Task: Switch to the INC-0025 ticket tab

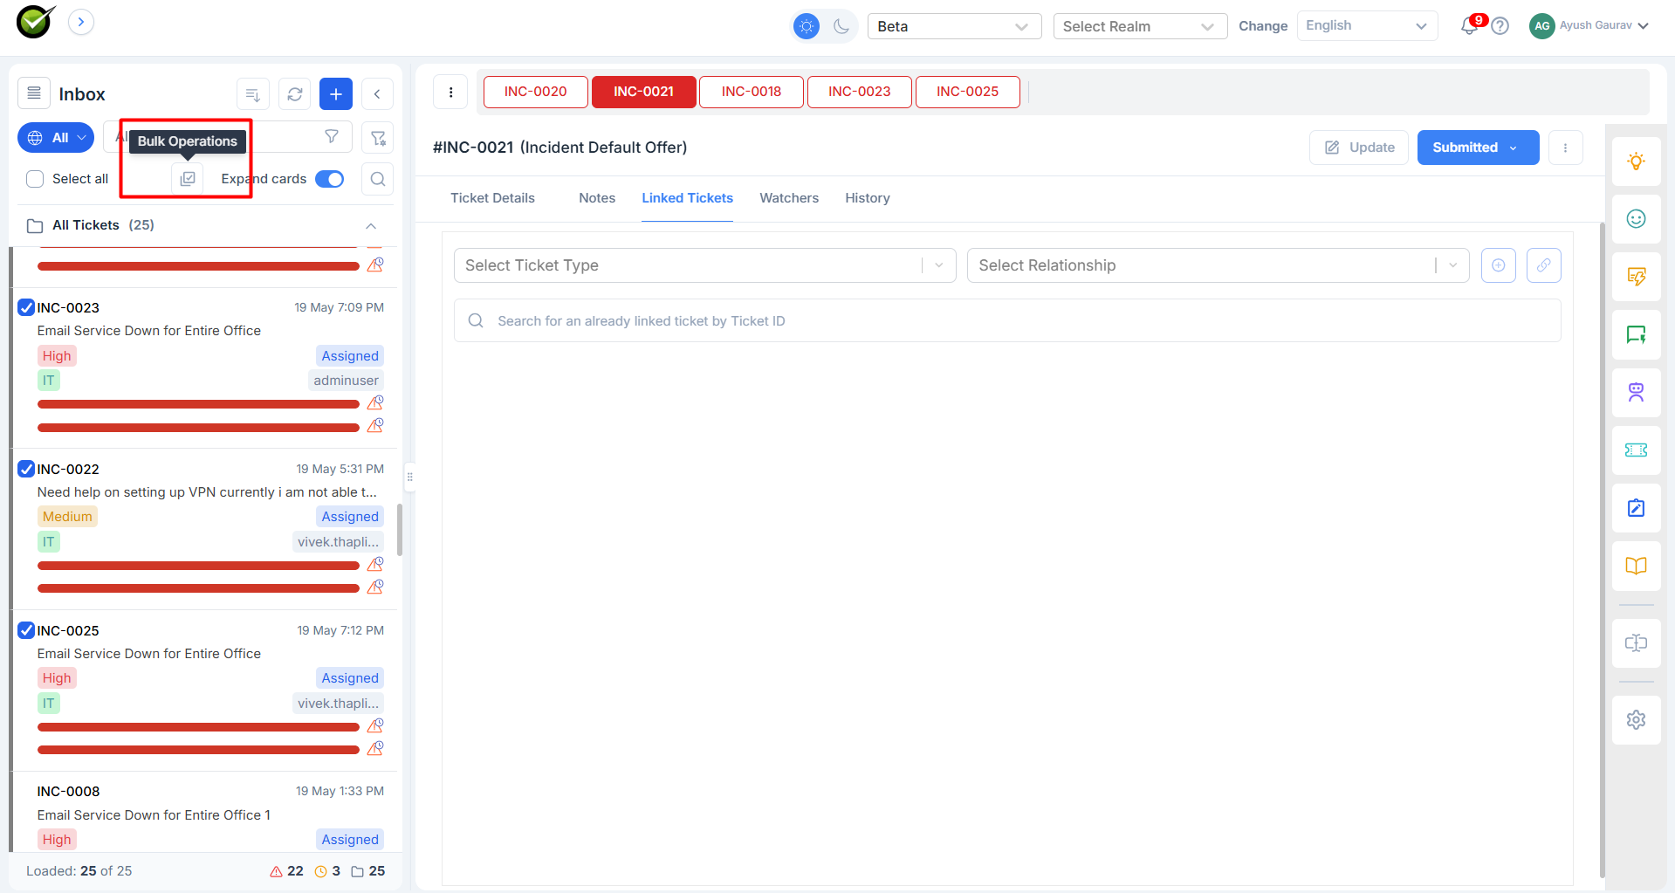Action: pos(967,92)
